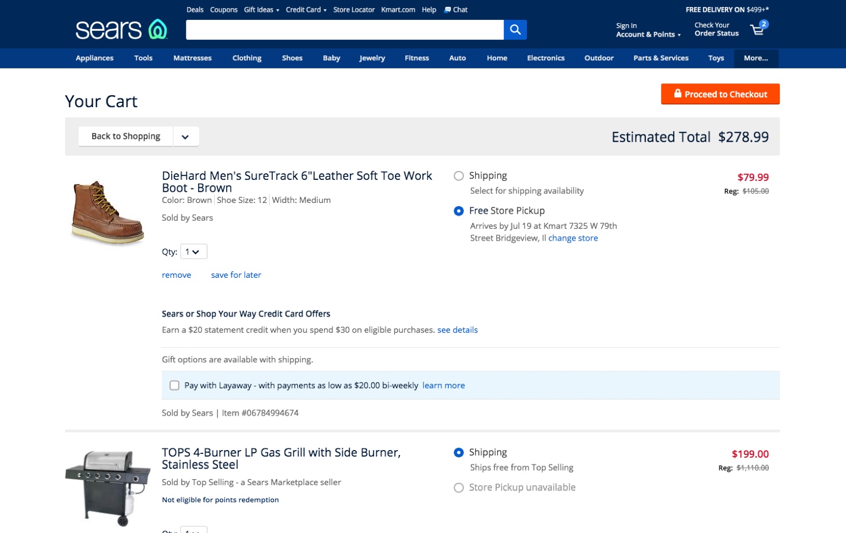Open the Jewelry category
The image size is (846, 533).
[x=372, y=58]
